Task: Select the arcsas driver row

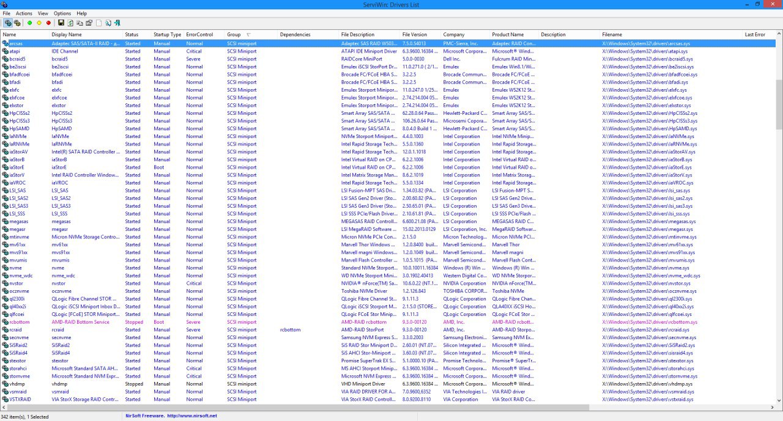Action: pyautogui.click(x=387, y=43)
